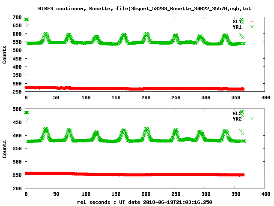This screenshot has height=206, width=274.
Task: Click the 100 x-axis tick under bottom plot
Action: coord(86,194)
